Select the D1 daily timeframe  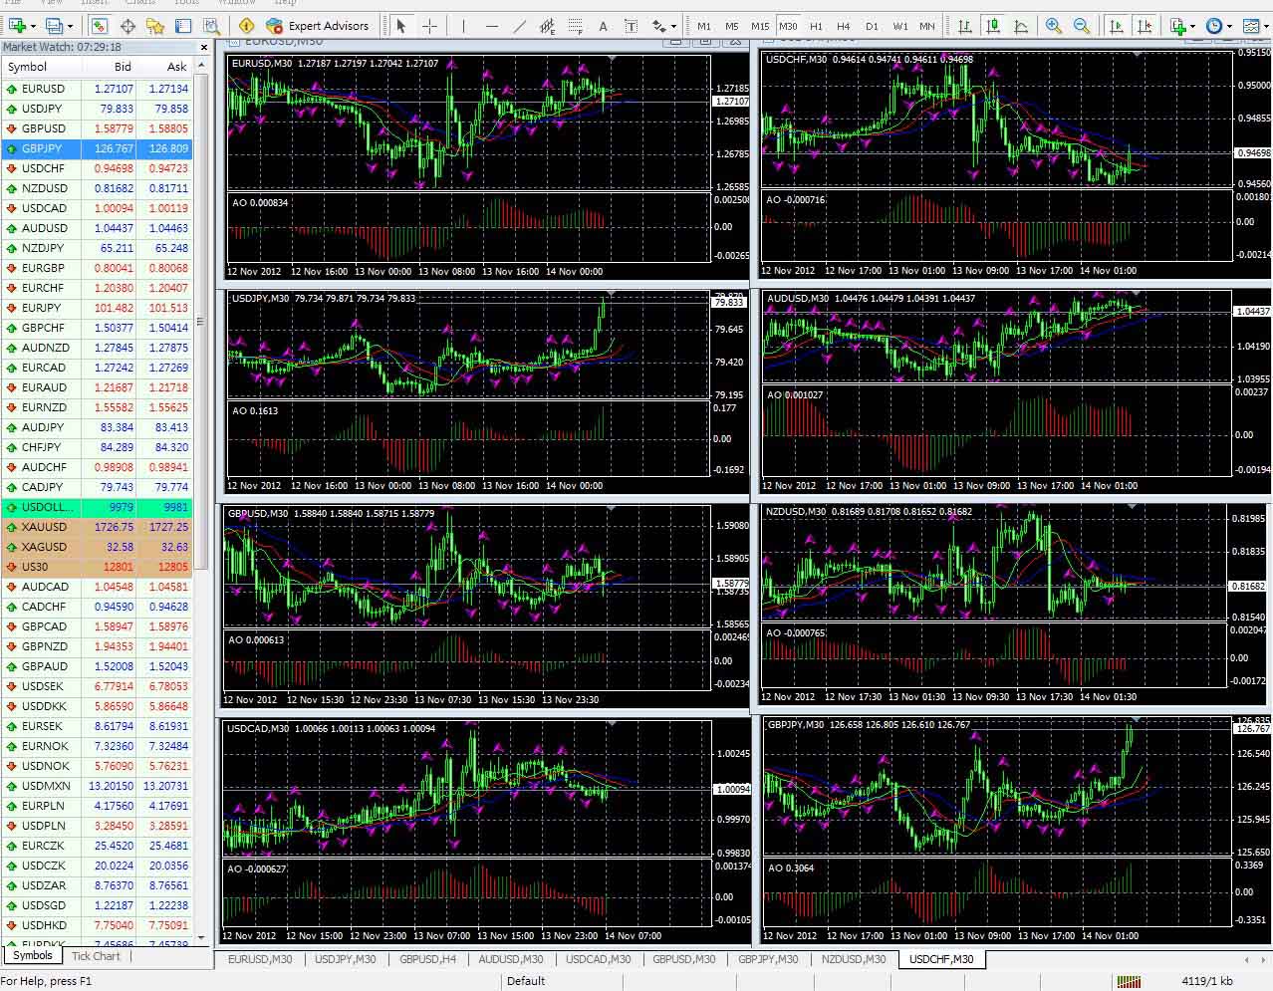(872, 26)
